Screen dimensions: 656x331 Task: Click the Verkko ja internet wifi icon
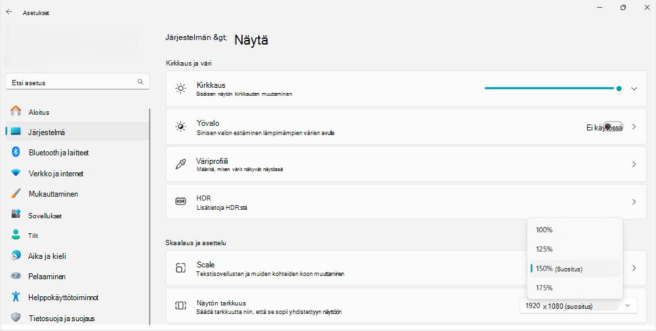(16, 172)
